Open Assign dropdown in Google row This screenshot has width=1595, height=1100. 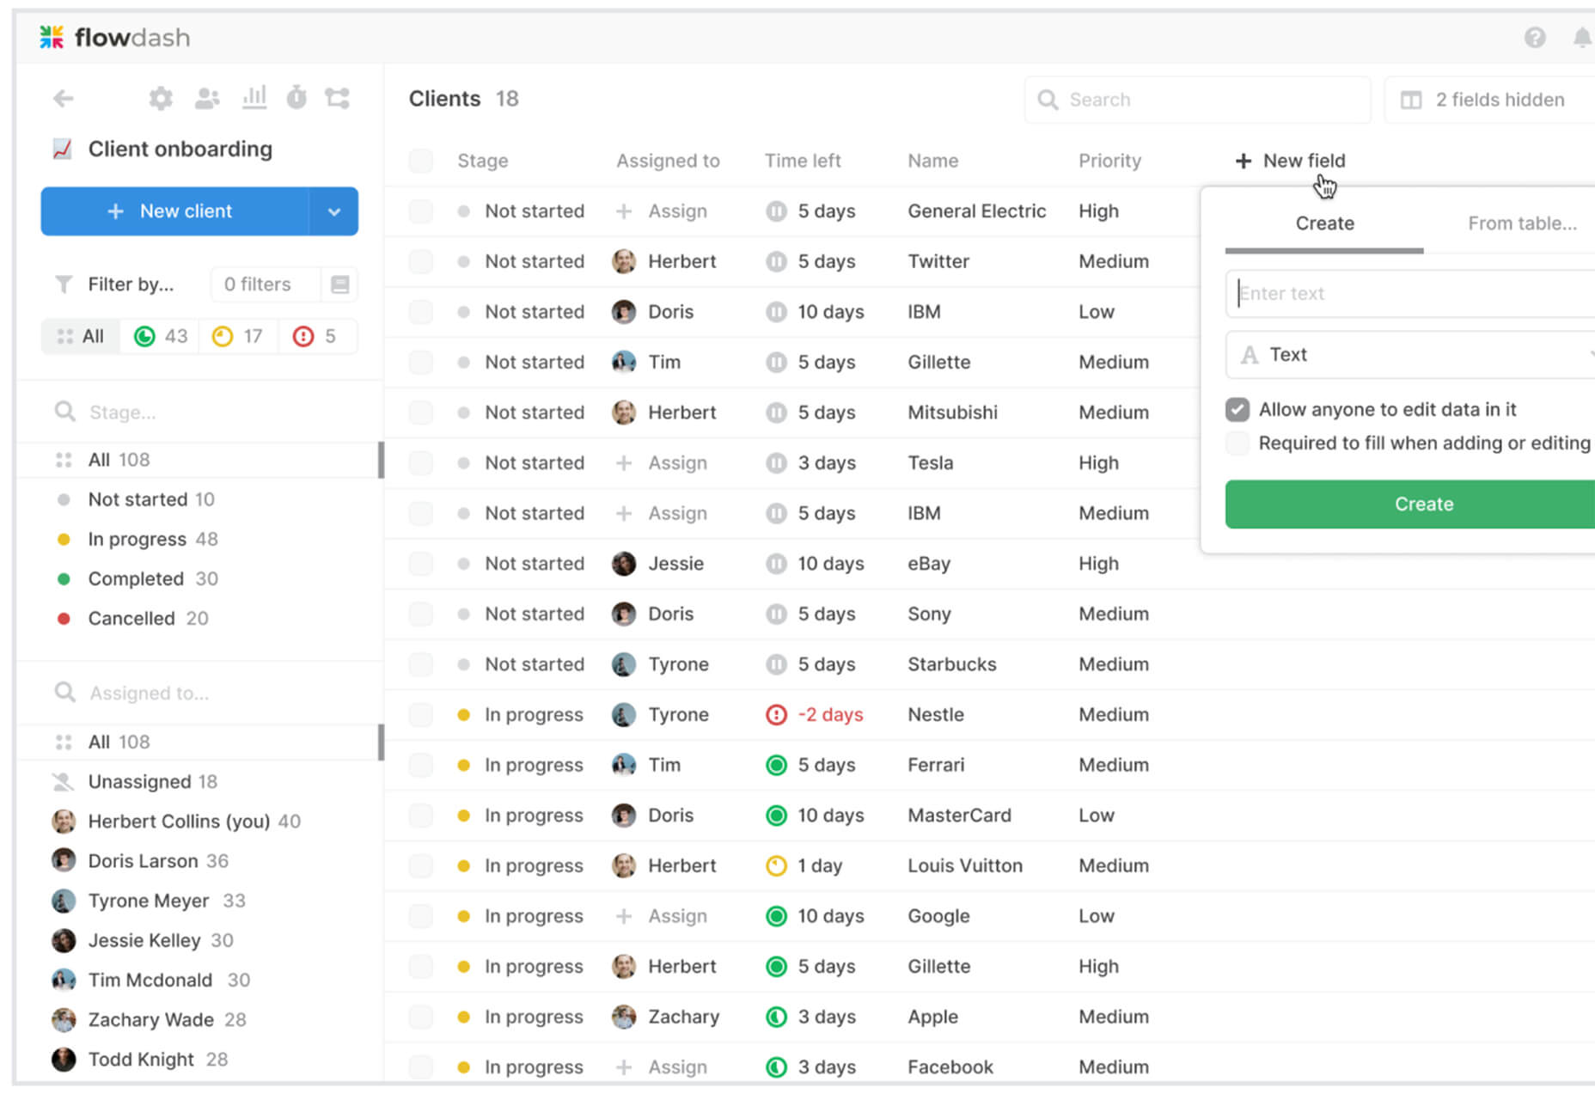coord(662,916)
